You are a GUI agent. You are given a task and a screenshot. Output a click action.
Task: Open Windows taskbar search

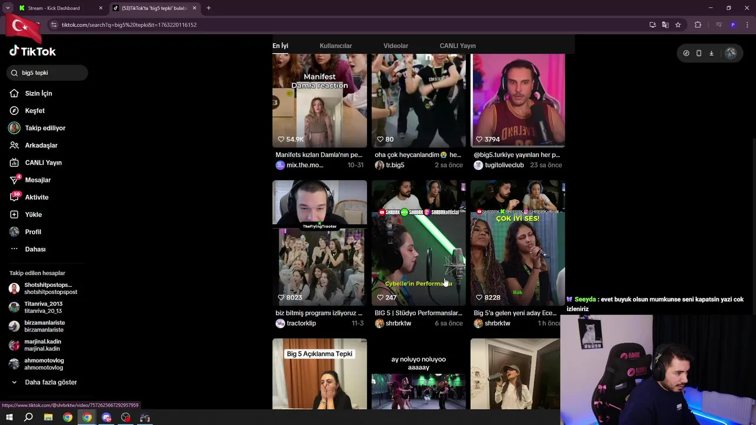(x=28, y=417)
